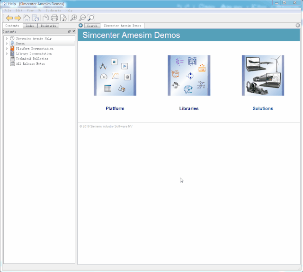Float the Contents panel using the dock icon

pos(69,31)
